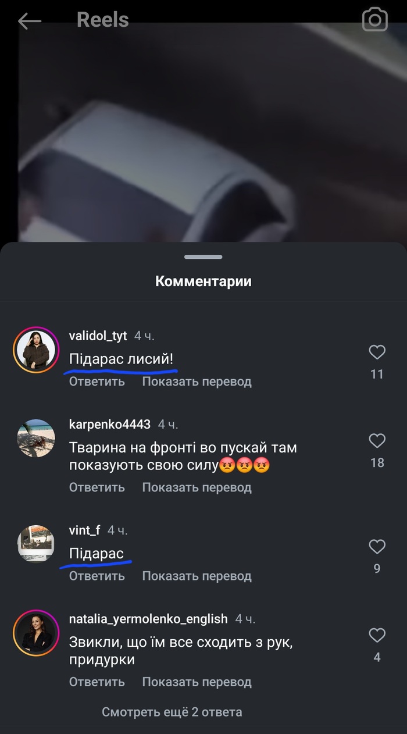
Task: Open karpenko4443 beach avatar
Action: (x=36, y=438)
